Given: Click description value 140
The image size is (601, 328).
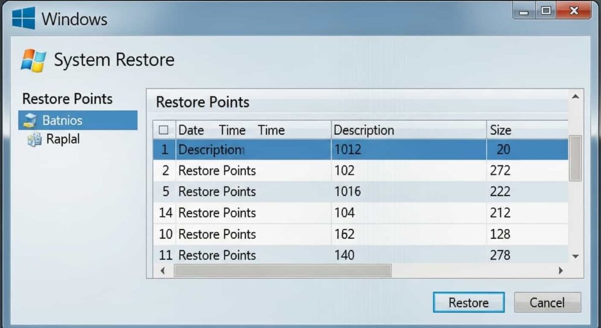Looking at the screenshot, I should tap(344, 255).
